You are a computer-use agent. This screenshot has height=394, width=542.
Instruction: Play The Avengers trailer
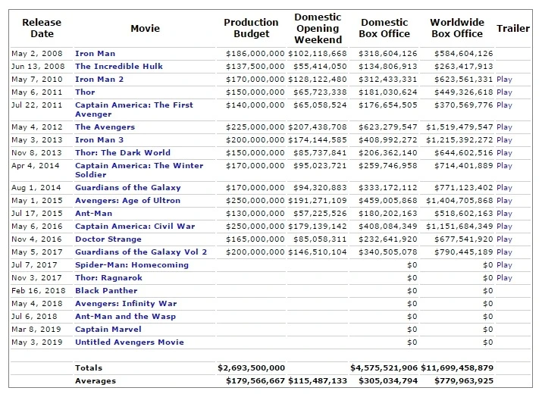click(x=504, y=127)
